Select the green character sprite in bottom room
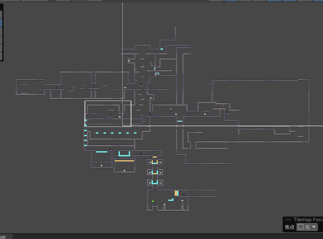Image resolution: width=323 pixels, height=239 pixels. (153, 201)
